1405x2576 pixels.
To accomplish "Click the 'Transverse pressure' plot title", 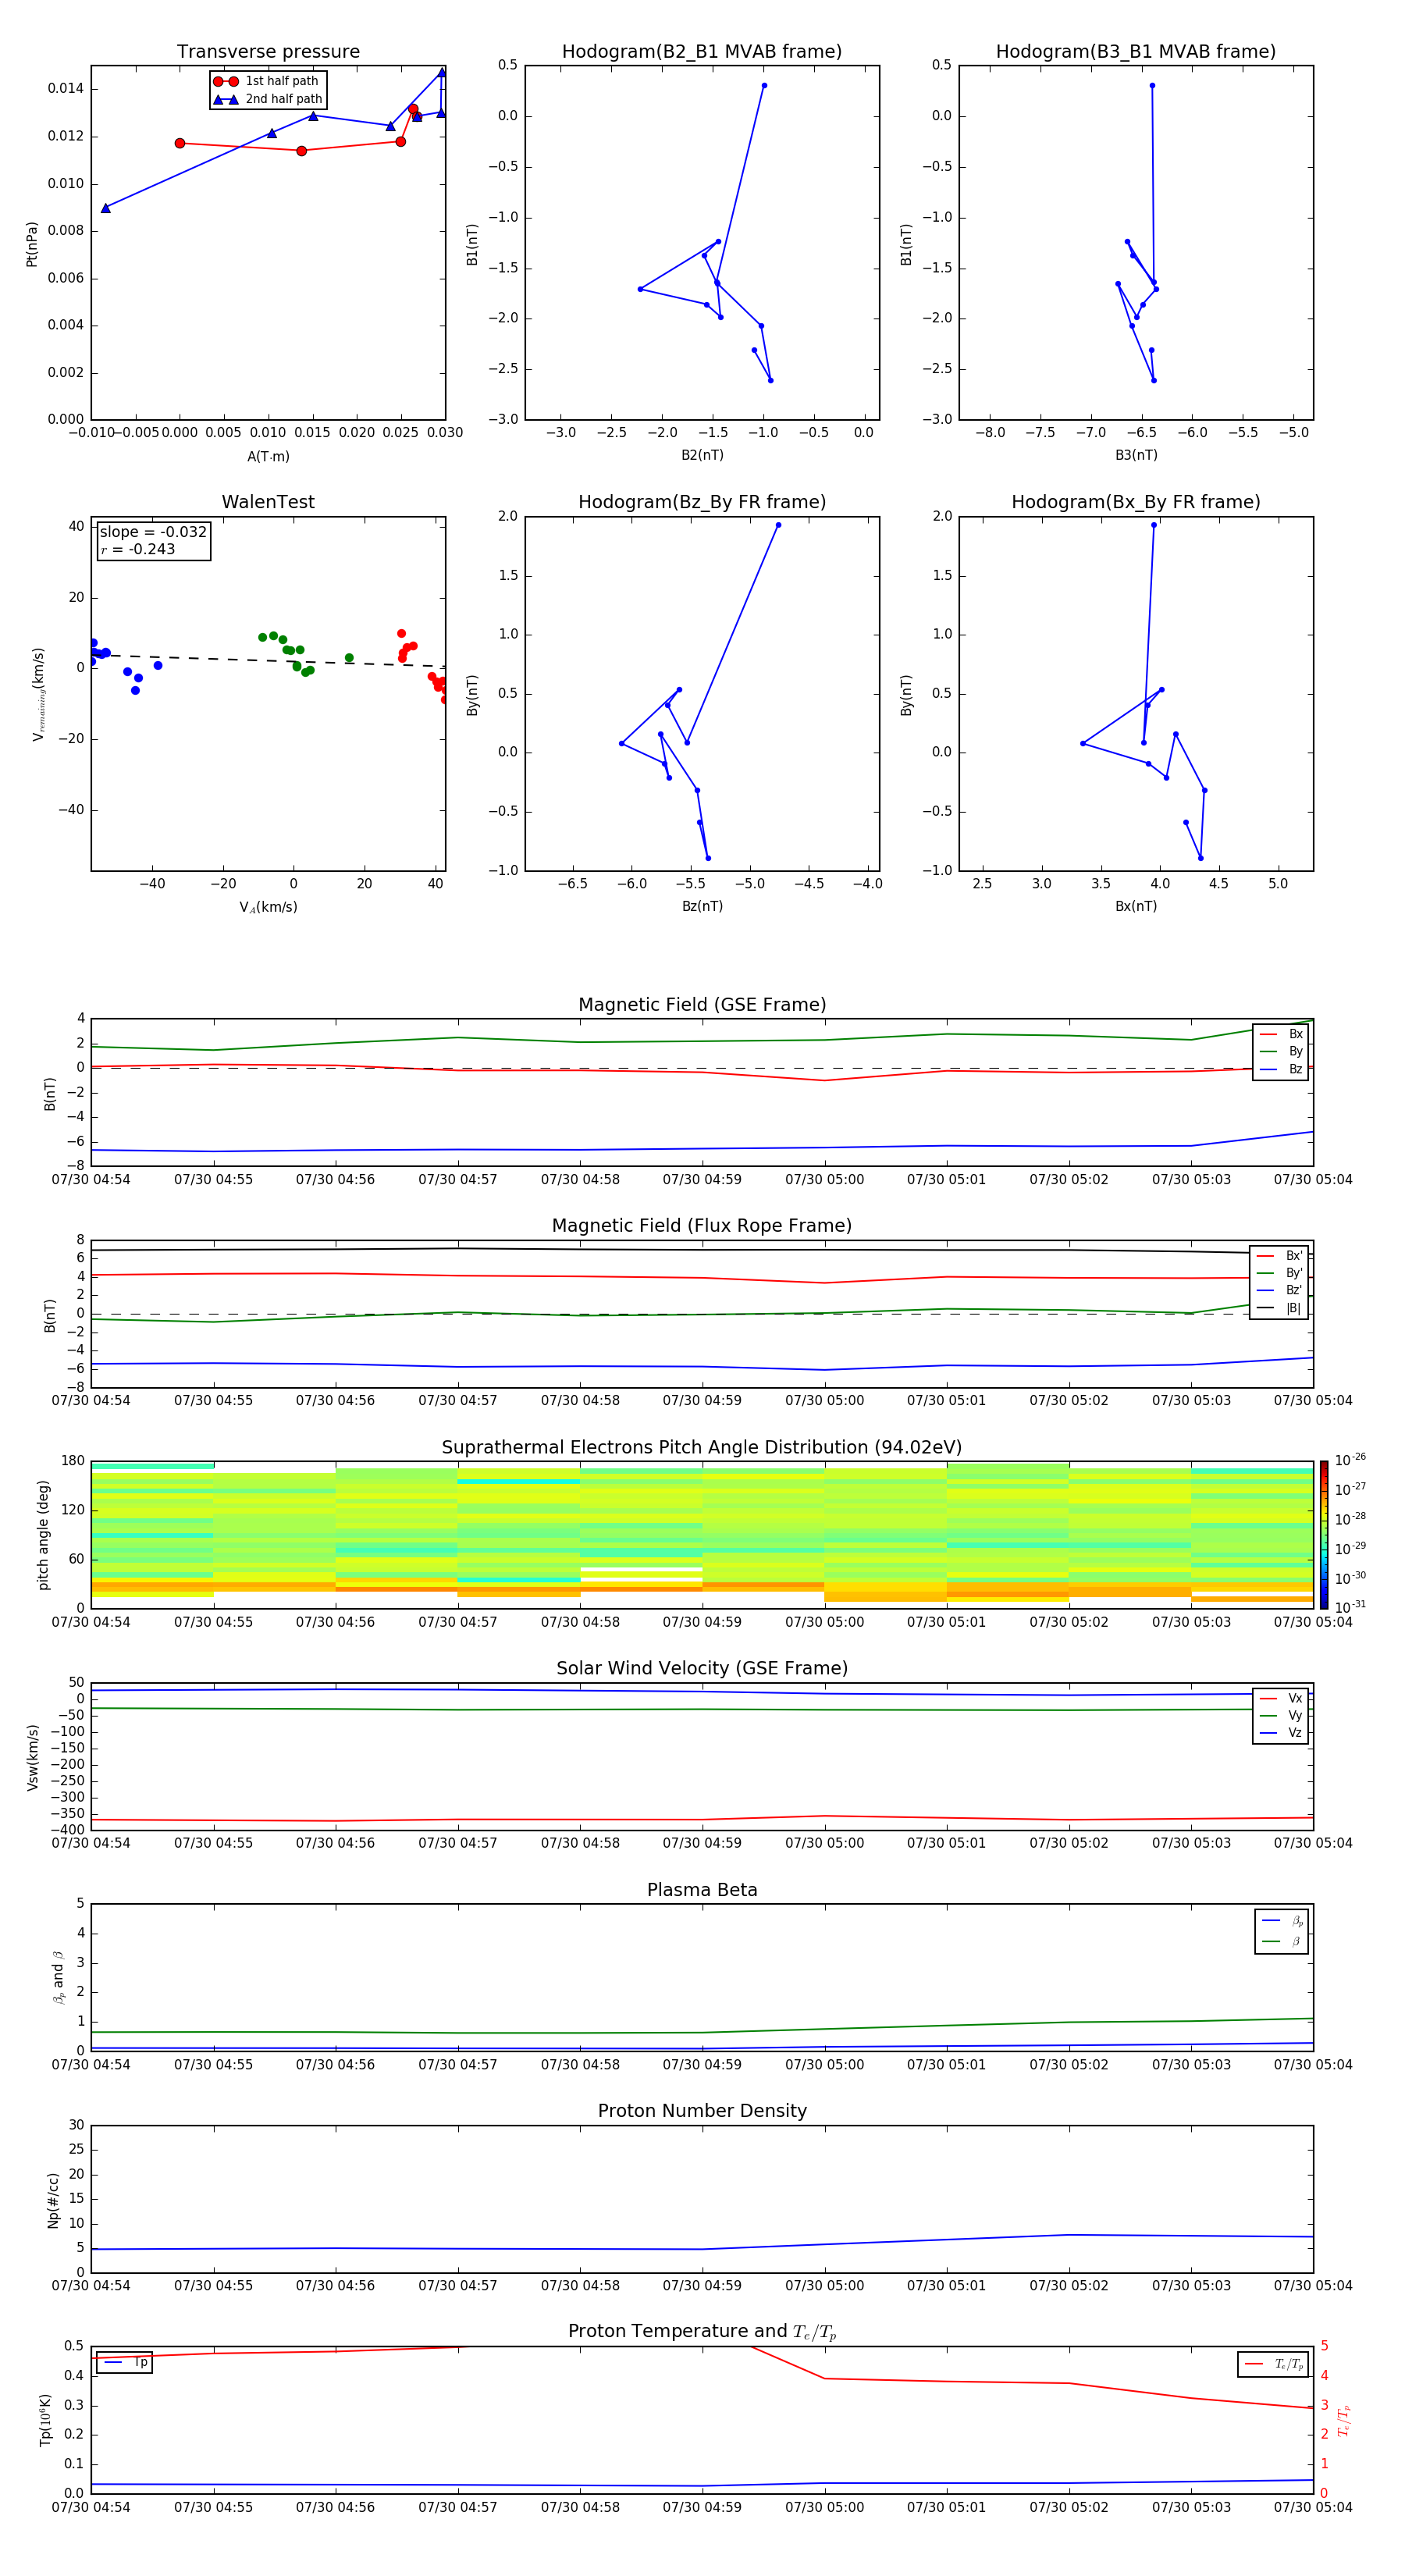I will 268,52.
